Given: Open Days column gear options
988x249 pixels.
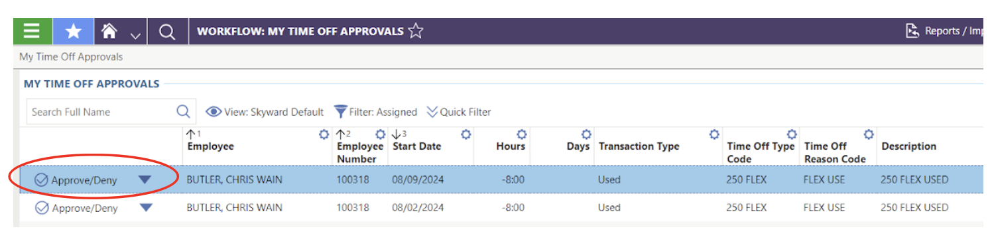Looking at the screenshot, I should click(x=586, y=134).
